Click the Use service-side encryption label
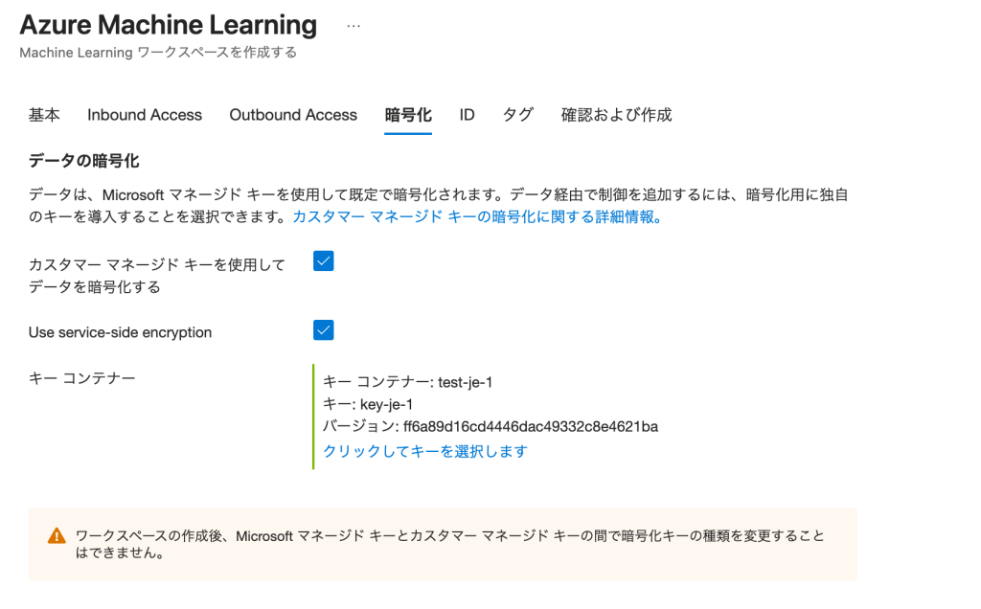981x609 pixels. point(121,332)
